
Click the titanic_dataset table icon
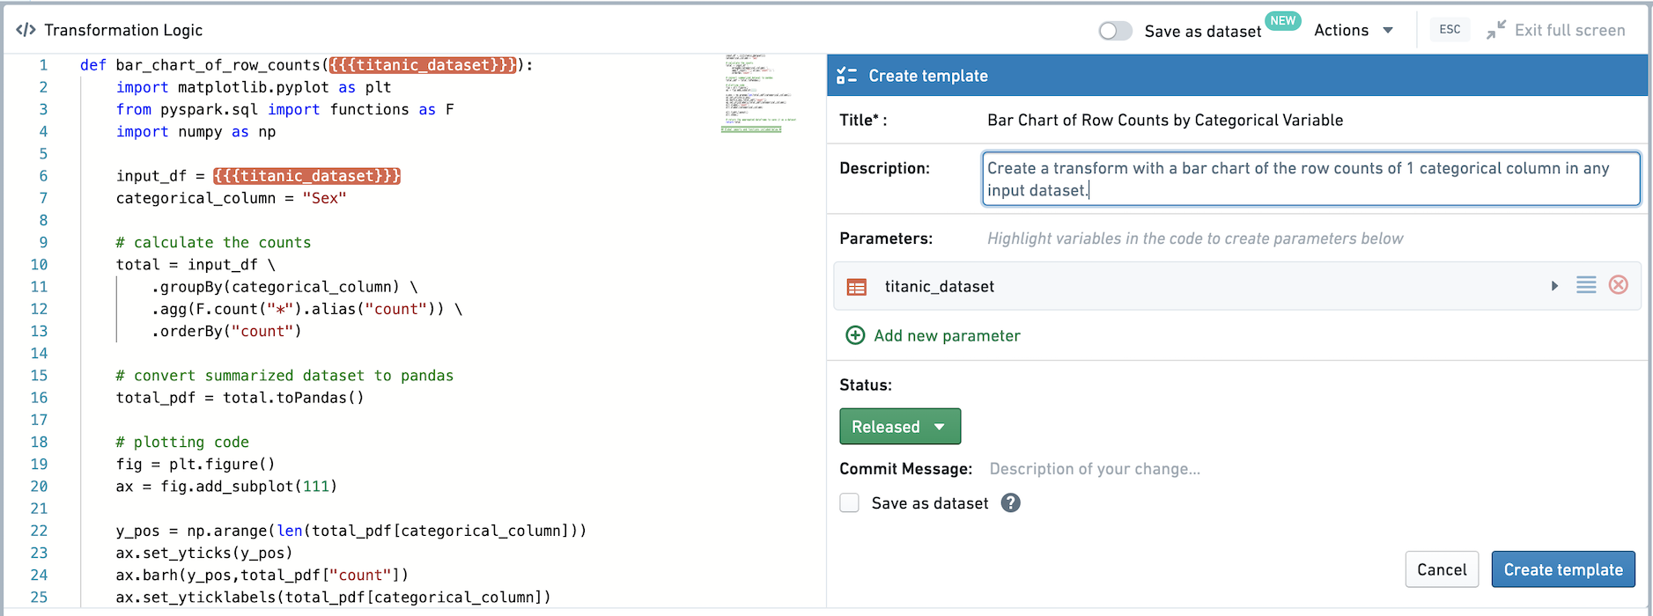tap(856, 287)
